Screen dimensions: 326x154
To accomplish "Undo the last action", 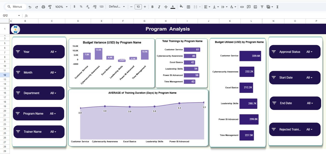I will pos(30,7).
